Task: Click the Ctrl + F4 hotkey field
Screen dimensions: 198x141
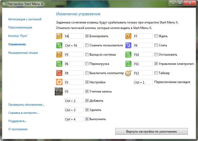Action: tap(74, 45)
